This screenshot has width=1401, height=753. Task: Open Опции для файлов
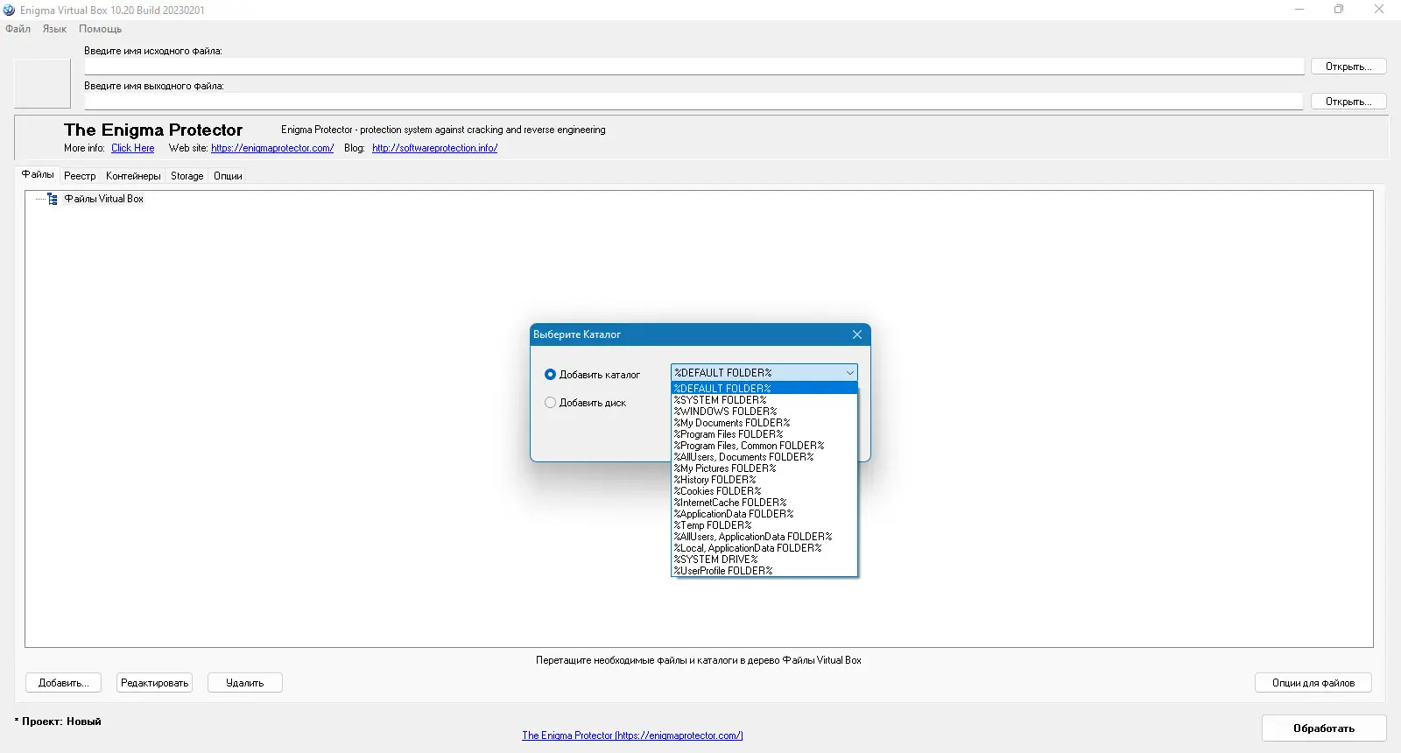[1313, 683]
